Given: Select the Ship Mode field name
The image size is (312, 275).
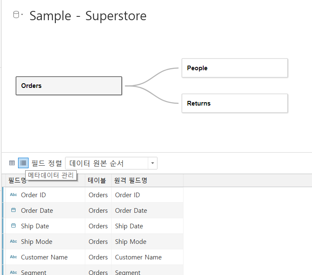Looking at the screenshot, I should (x=37, y=241).
